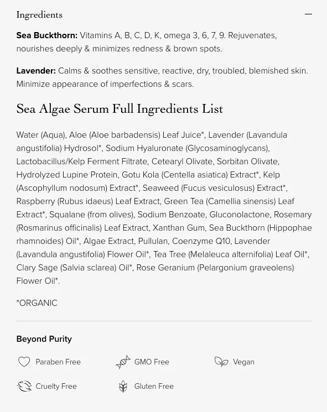The height and width of the screenshot is (412, 327).
Task: Click the Paraben Free heart icon
Action: click(24, 362)
